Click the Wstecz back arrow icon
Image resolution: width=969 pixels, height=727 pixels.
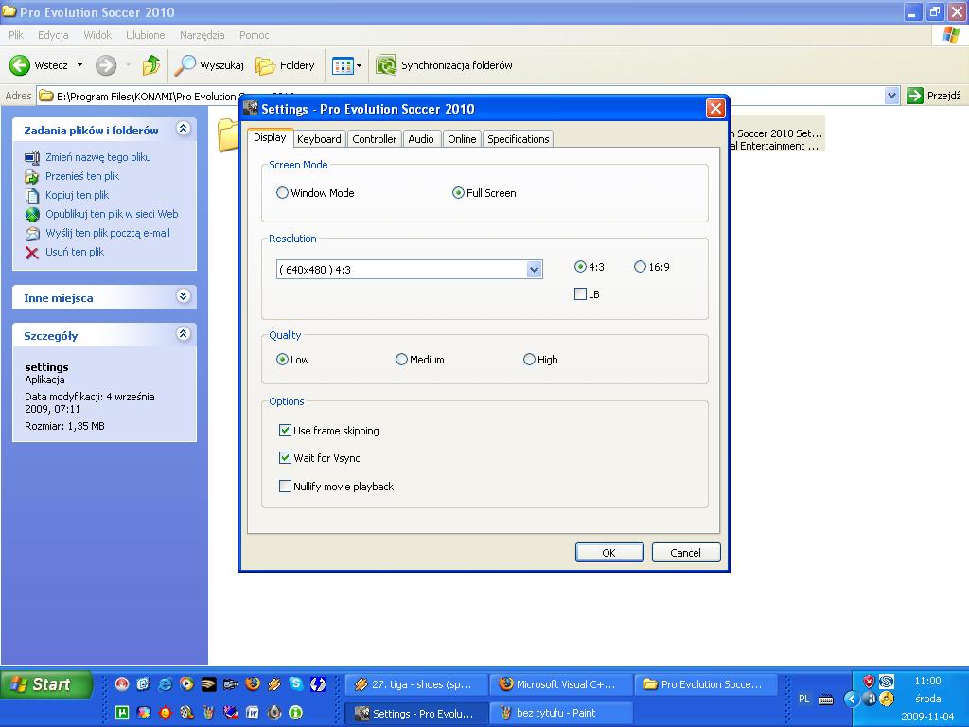(x=19, y=65)
